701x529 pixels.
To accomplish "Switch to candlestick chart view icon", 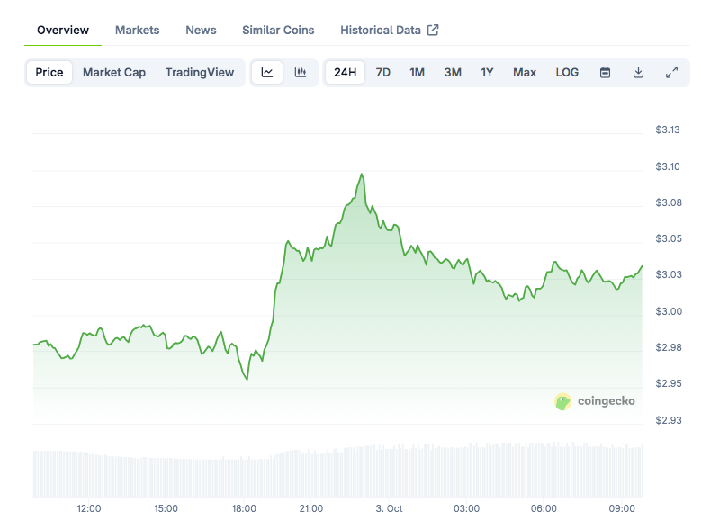I will 301,73.
